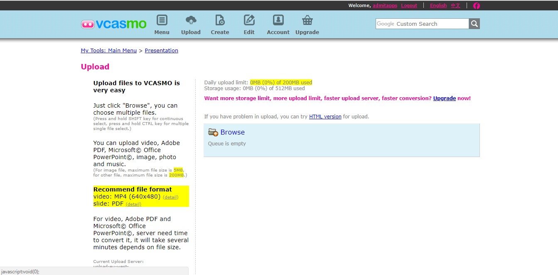This screenshot has height=275, width=558.
Task: Open the Facebook icon in top bar
Action: pyautogui.click(x=477, y=6)
